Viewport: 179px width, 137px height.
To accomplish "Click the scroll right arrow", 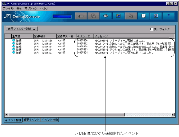I will (x=173, y=115).
